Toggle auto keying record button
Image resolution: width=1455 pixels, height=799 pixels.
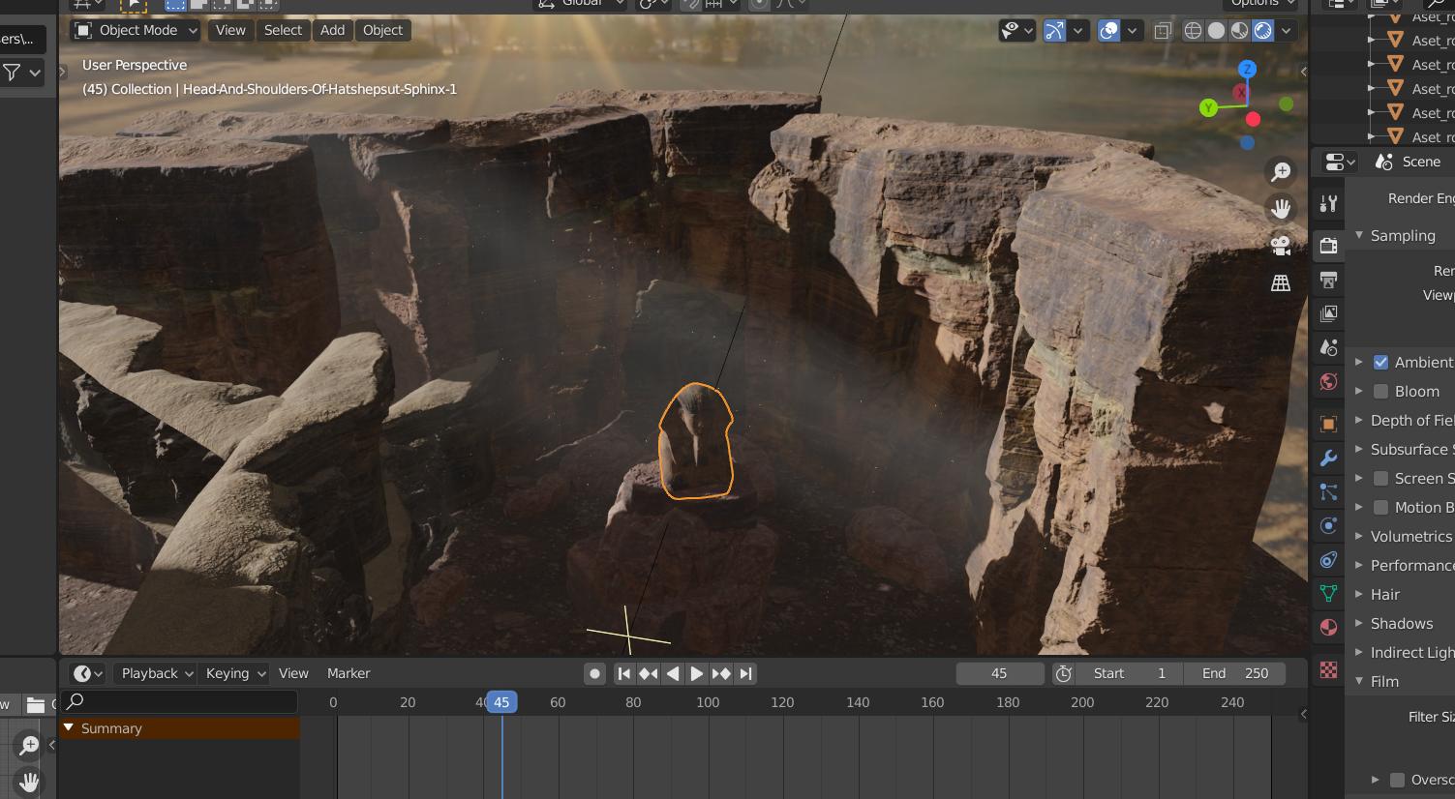click(595, 673)
